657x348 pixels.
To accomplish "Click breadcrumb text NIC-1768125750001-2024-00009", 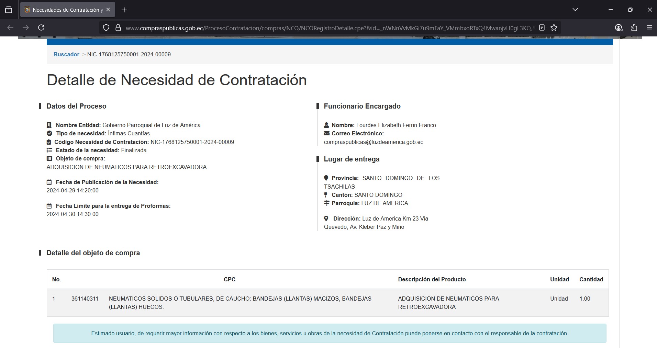I will (x=129, y=54).
